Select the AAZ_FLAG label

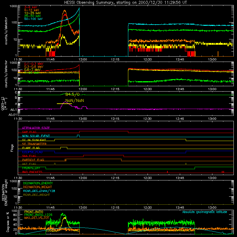coord(29,164)
